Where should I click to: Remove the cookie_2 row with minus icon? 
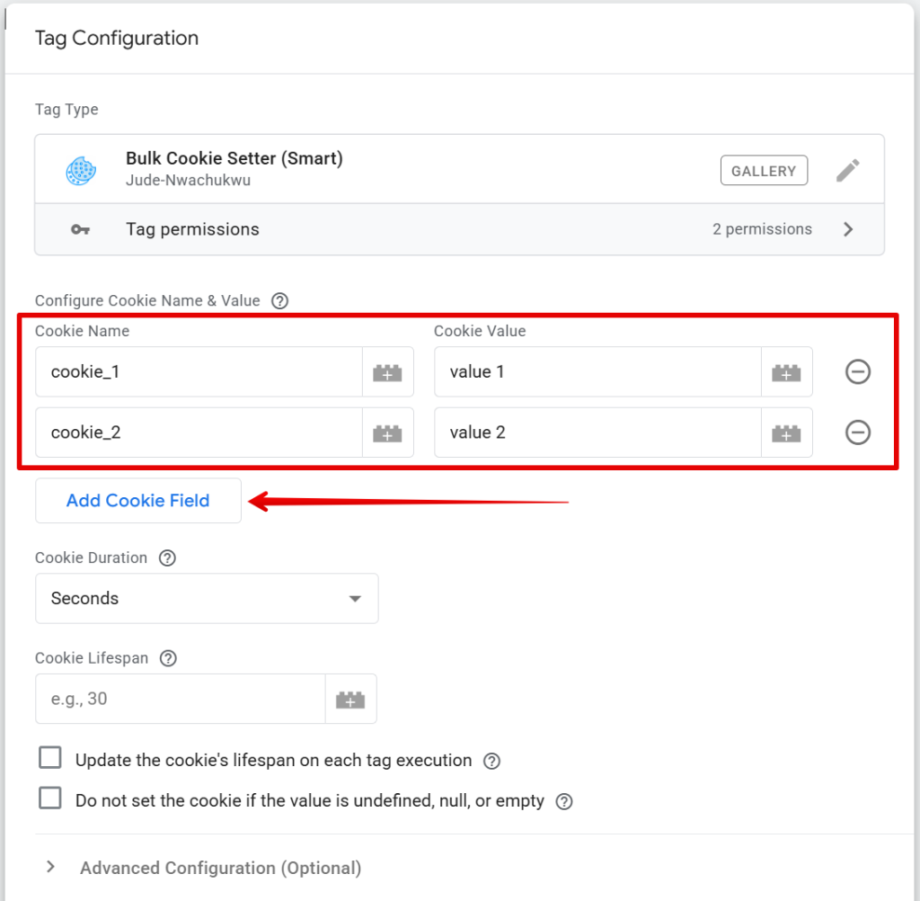point(858,433)
